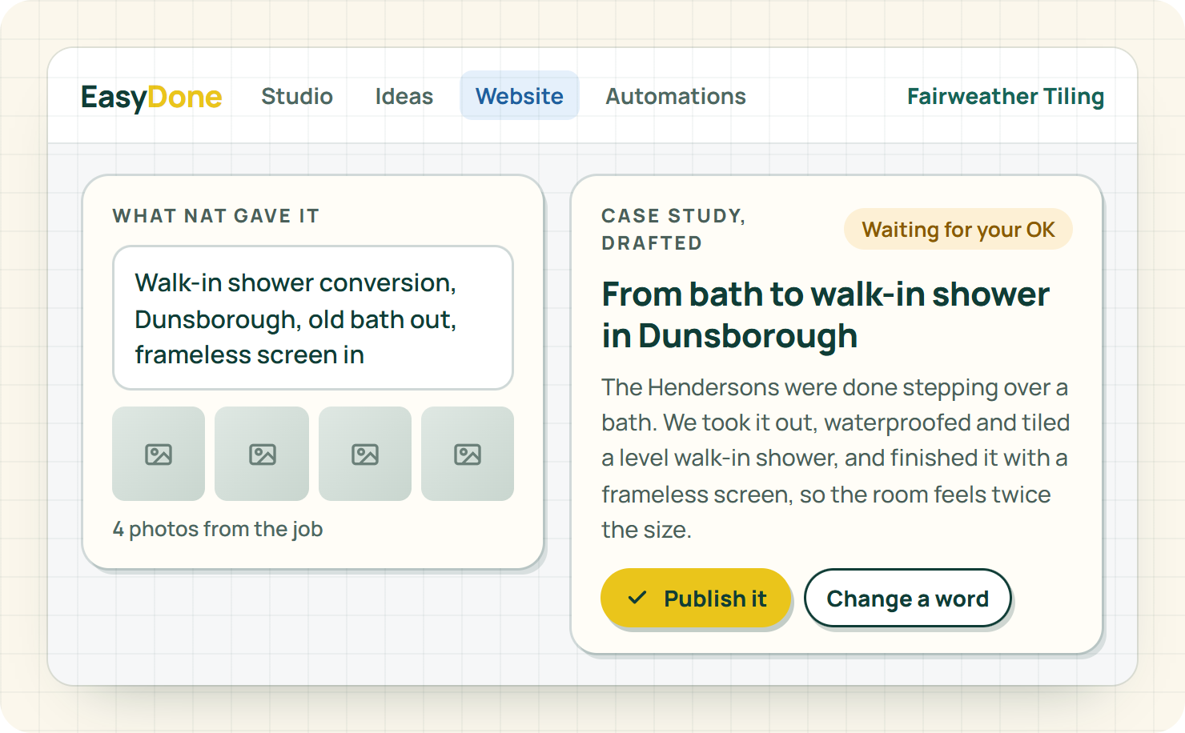Screen dimensions: 1185x733
Task: Click the Waiting for your OK badge
Action: click(x=958, y=230)
